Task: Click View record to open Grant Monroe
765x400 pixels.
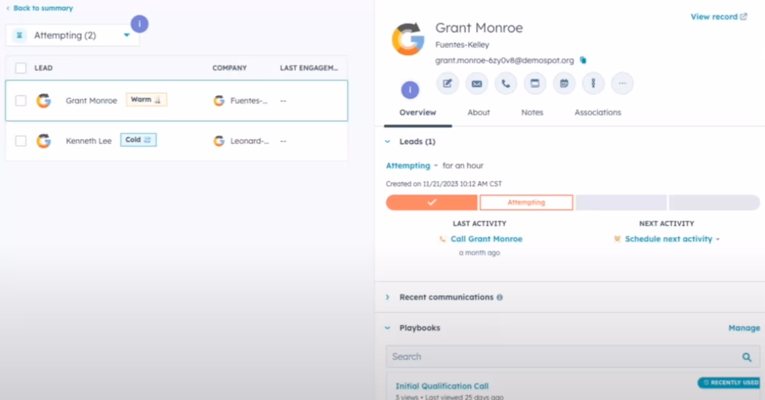Action: 715,17
